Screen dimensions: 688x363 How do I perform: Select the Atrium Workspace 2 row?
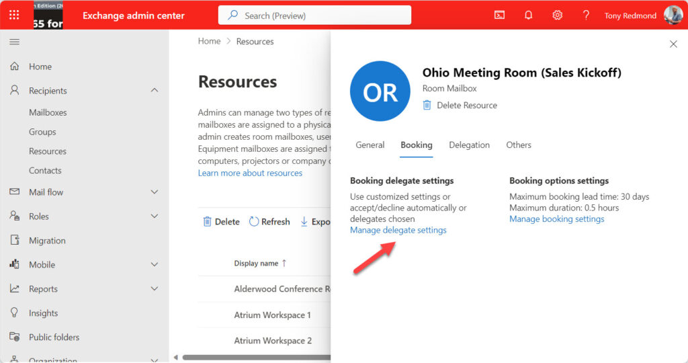point(264,340)
